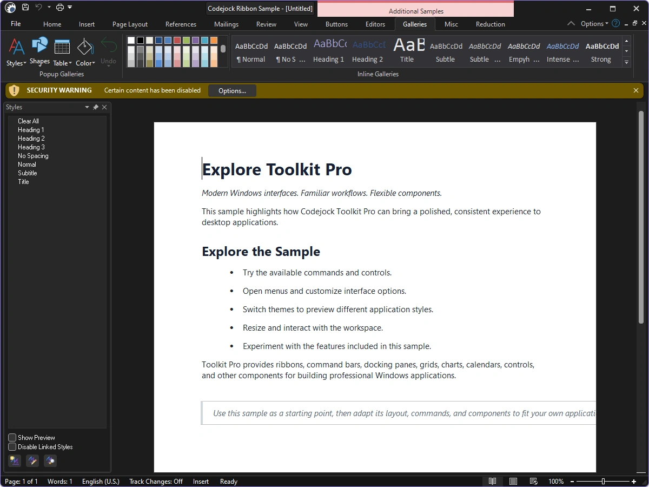Screen dimensions: 649x487
Task: Click the color gallery scrollbar thumb
Action: click(223, 49)
